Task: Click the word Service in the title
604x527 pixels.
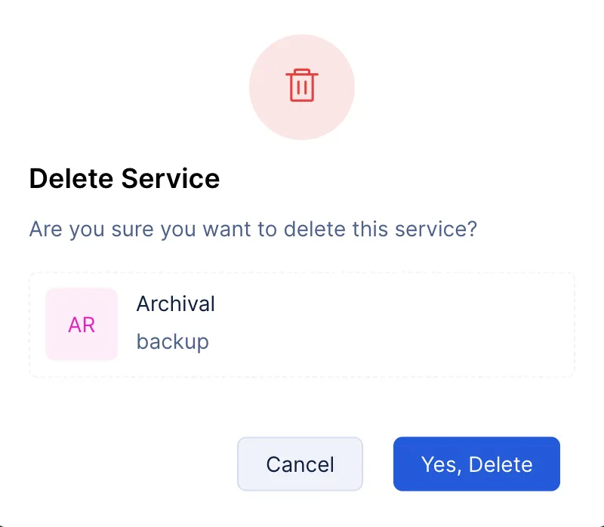Action: (171, 179)
